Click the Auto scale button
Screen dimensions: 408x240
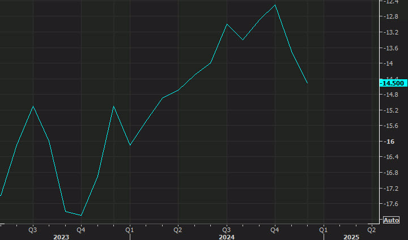coord(391,220)
